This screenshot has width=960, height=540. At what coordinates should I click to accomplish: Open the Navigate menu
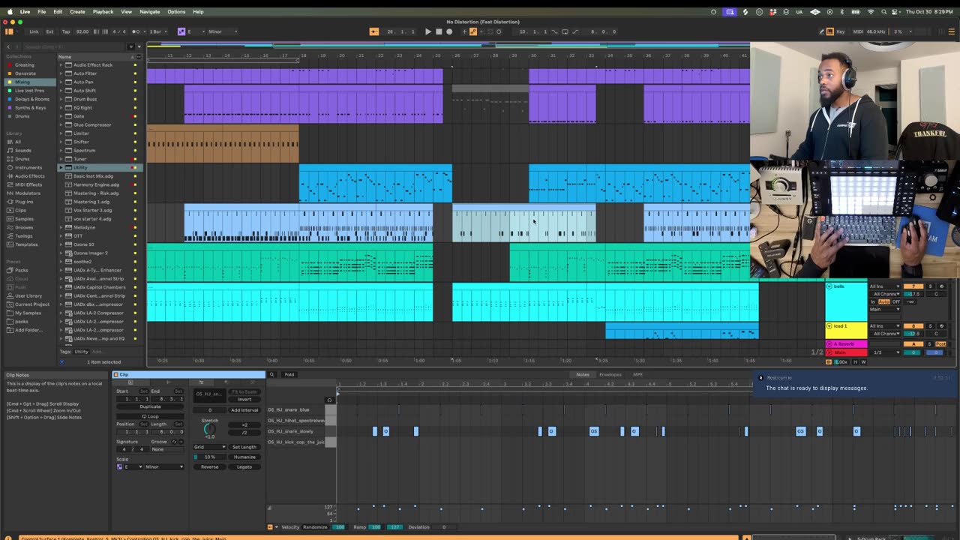coord(149,12)
